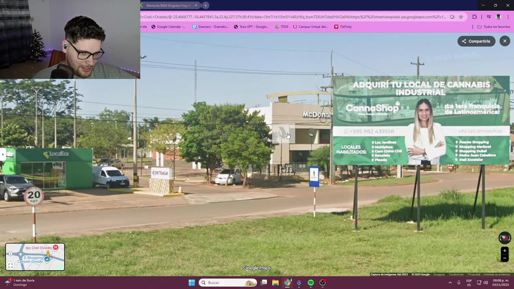Open the Privacidad footer link
The height and width of the screenshot is (289, 514).
(x=473, y=275)
